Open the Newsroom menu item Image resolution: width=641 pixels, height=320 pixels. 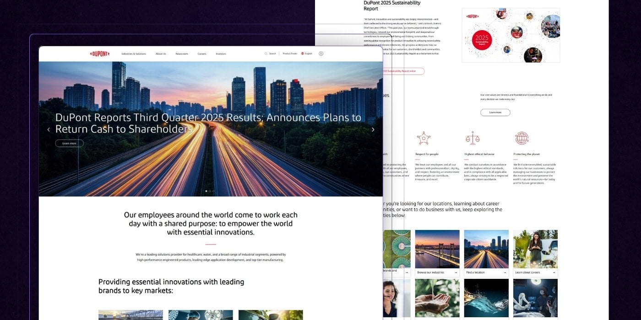(x=182, y=53)
